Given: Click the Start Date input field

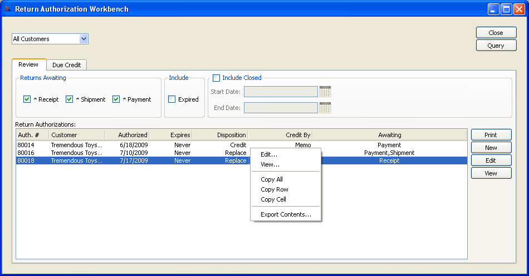Looking at the screenshot, I should 280,92.
